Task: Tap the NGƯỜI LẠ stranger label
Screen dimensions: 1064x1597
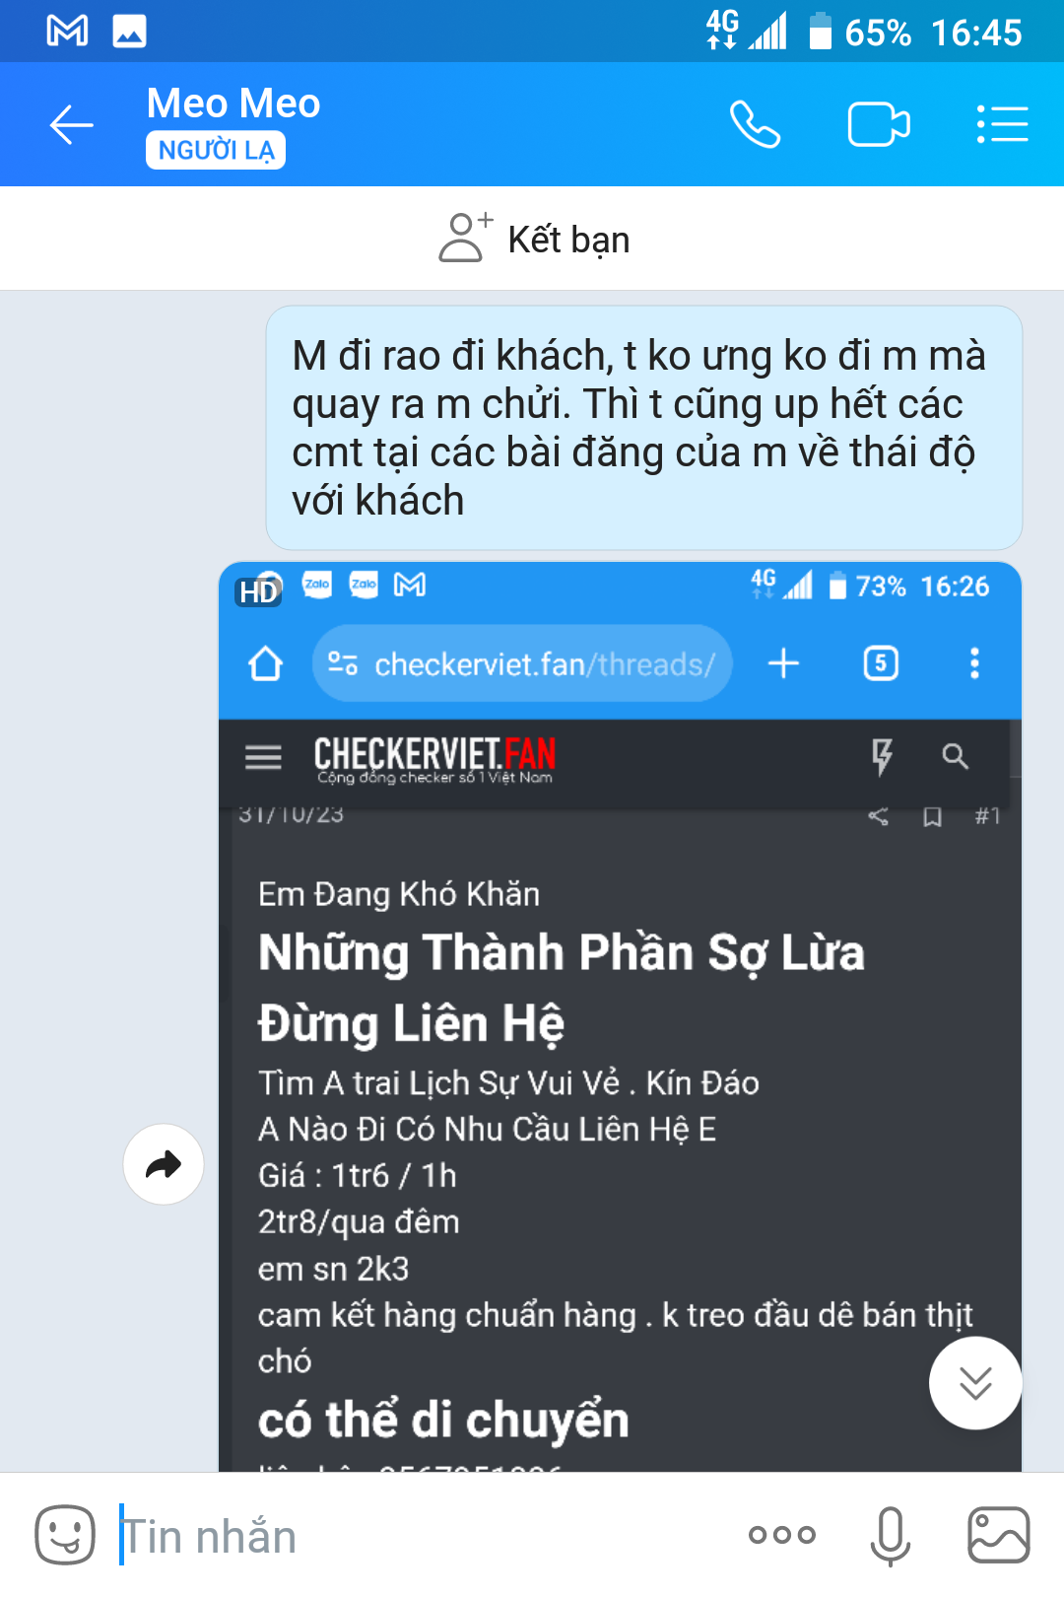Action: (x=216, y=150)
